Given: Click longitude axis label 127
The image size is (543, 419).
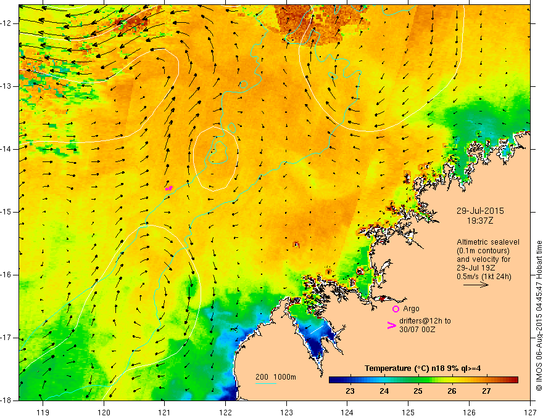Looking at the screenshot, I should point(530,412).
